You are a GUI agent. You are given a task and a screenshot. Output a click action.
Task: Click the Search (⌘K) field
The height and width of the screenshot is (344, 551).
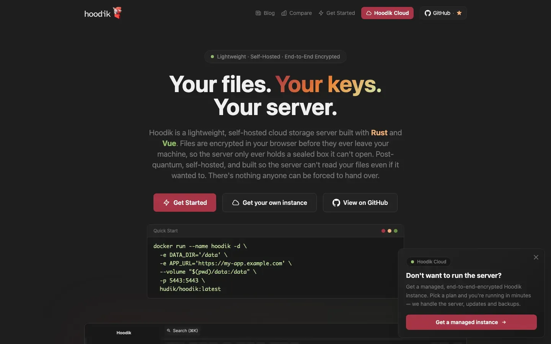(182, 331)
